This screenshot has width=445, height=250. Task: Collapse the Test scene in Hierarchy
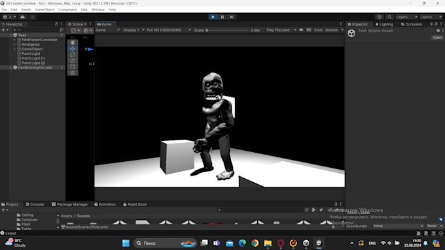10,35
